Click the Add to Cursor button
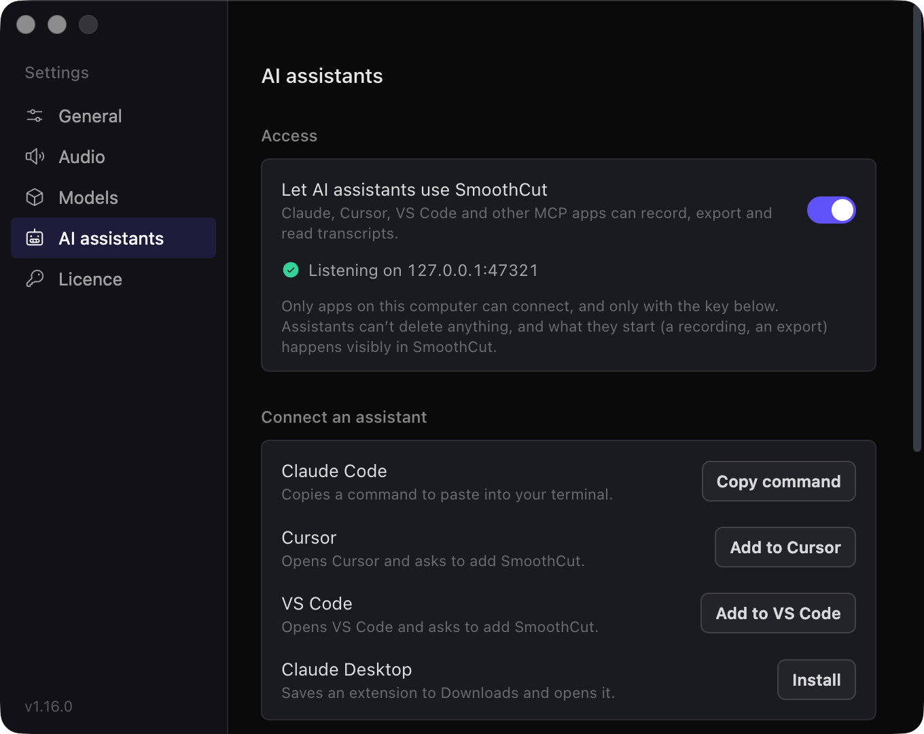This screenshot has height=734, width=924. click(x=785, y=547)
